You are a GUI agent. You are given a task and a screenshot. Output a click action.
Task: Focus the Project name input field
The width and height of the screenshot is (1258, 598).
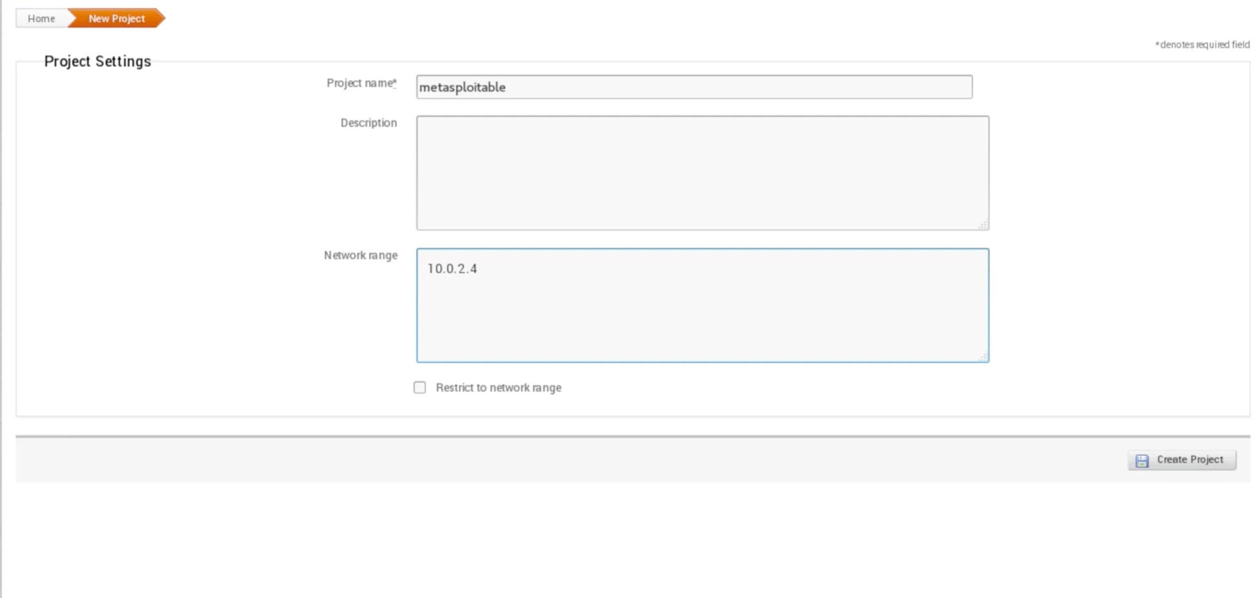click(694, 87)
